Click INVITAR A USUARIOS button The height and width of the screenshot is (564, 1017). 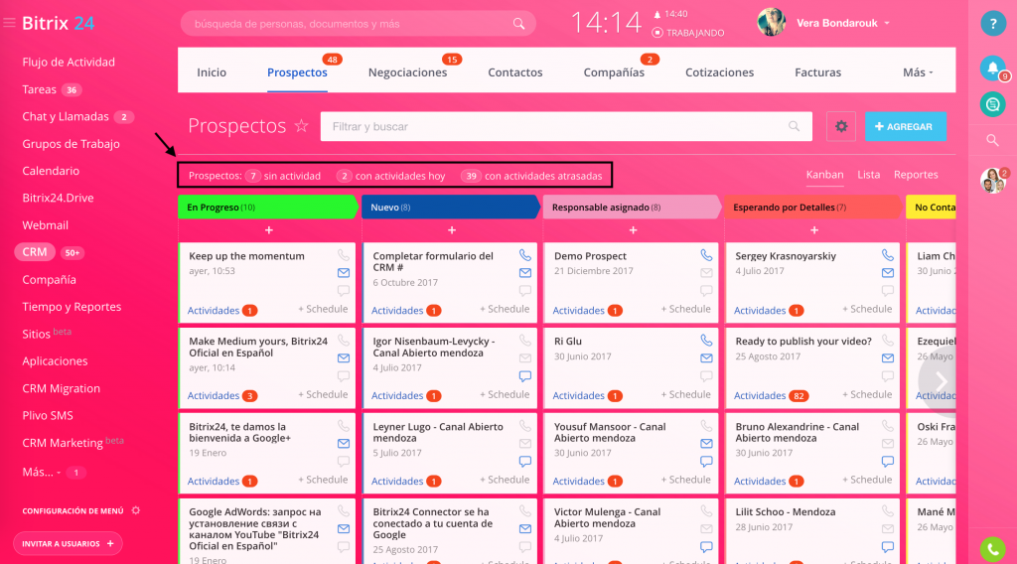[68, 543]
